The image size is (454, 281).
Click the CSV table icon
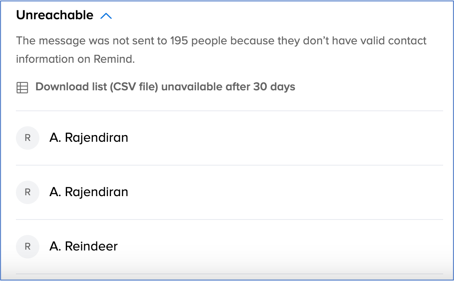pyautogui.click(x=22, y=87)
